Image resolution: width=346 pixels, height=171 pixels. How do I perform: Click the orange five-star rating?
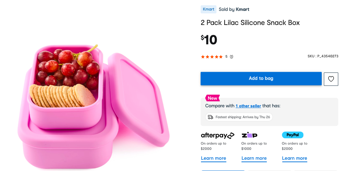click(x=212, y=57)
